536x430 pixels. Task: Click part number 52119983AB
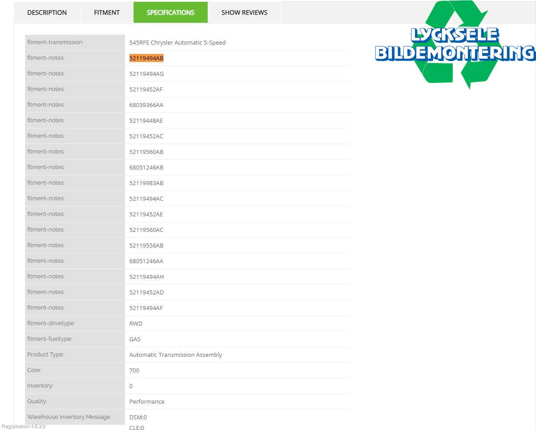click(x=147, y=183)
